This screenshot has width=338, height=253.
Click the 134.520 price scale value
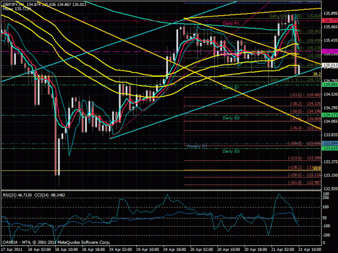pyautogui.click(x=330, y=94)
